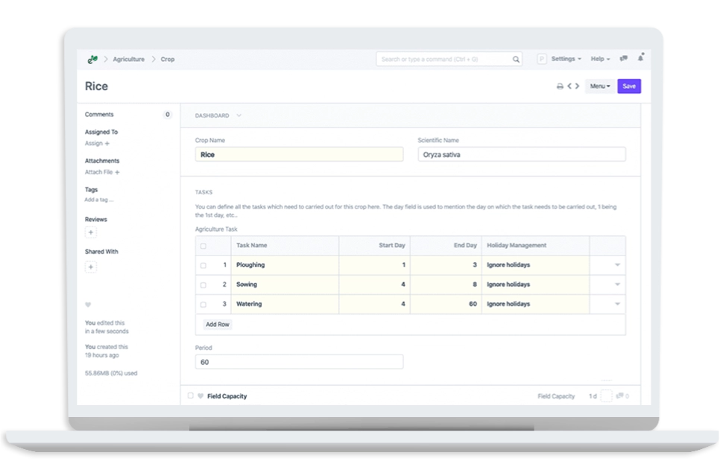Select Ploughing task name cell

pos(285,265)
